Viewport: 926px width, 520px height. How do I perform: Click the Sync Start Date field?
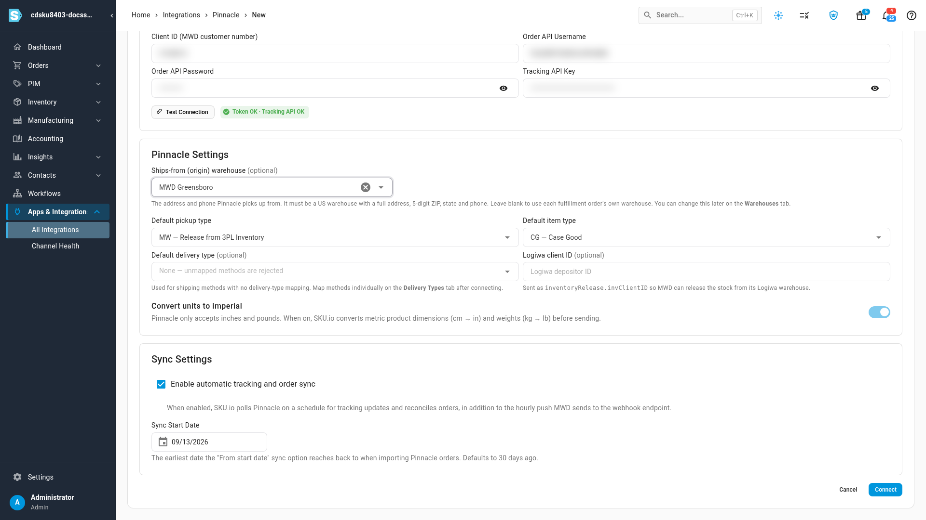(209, 442)
